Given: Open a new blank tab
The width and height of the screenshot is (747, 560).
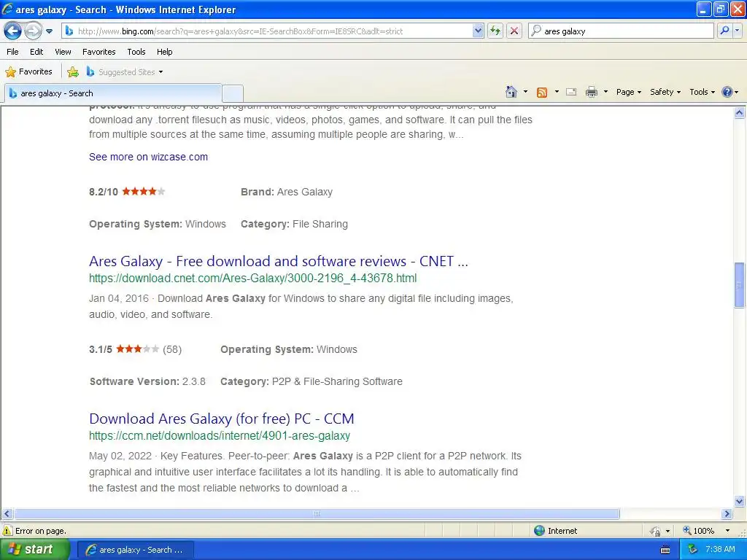Looking at the screenshot, I should (233, 93).
